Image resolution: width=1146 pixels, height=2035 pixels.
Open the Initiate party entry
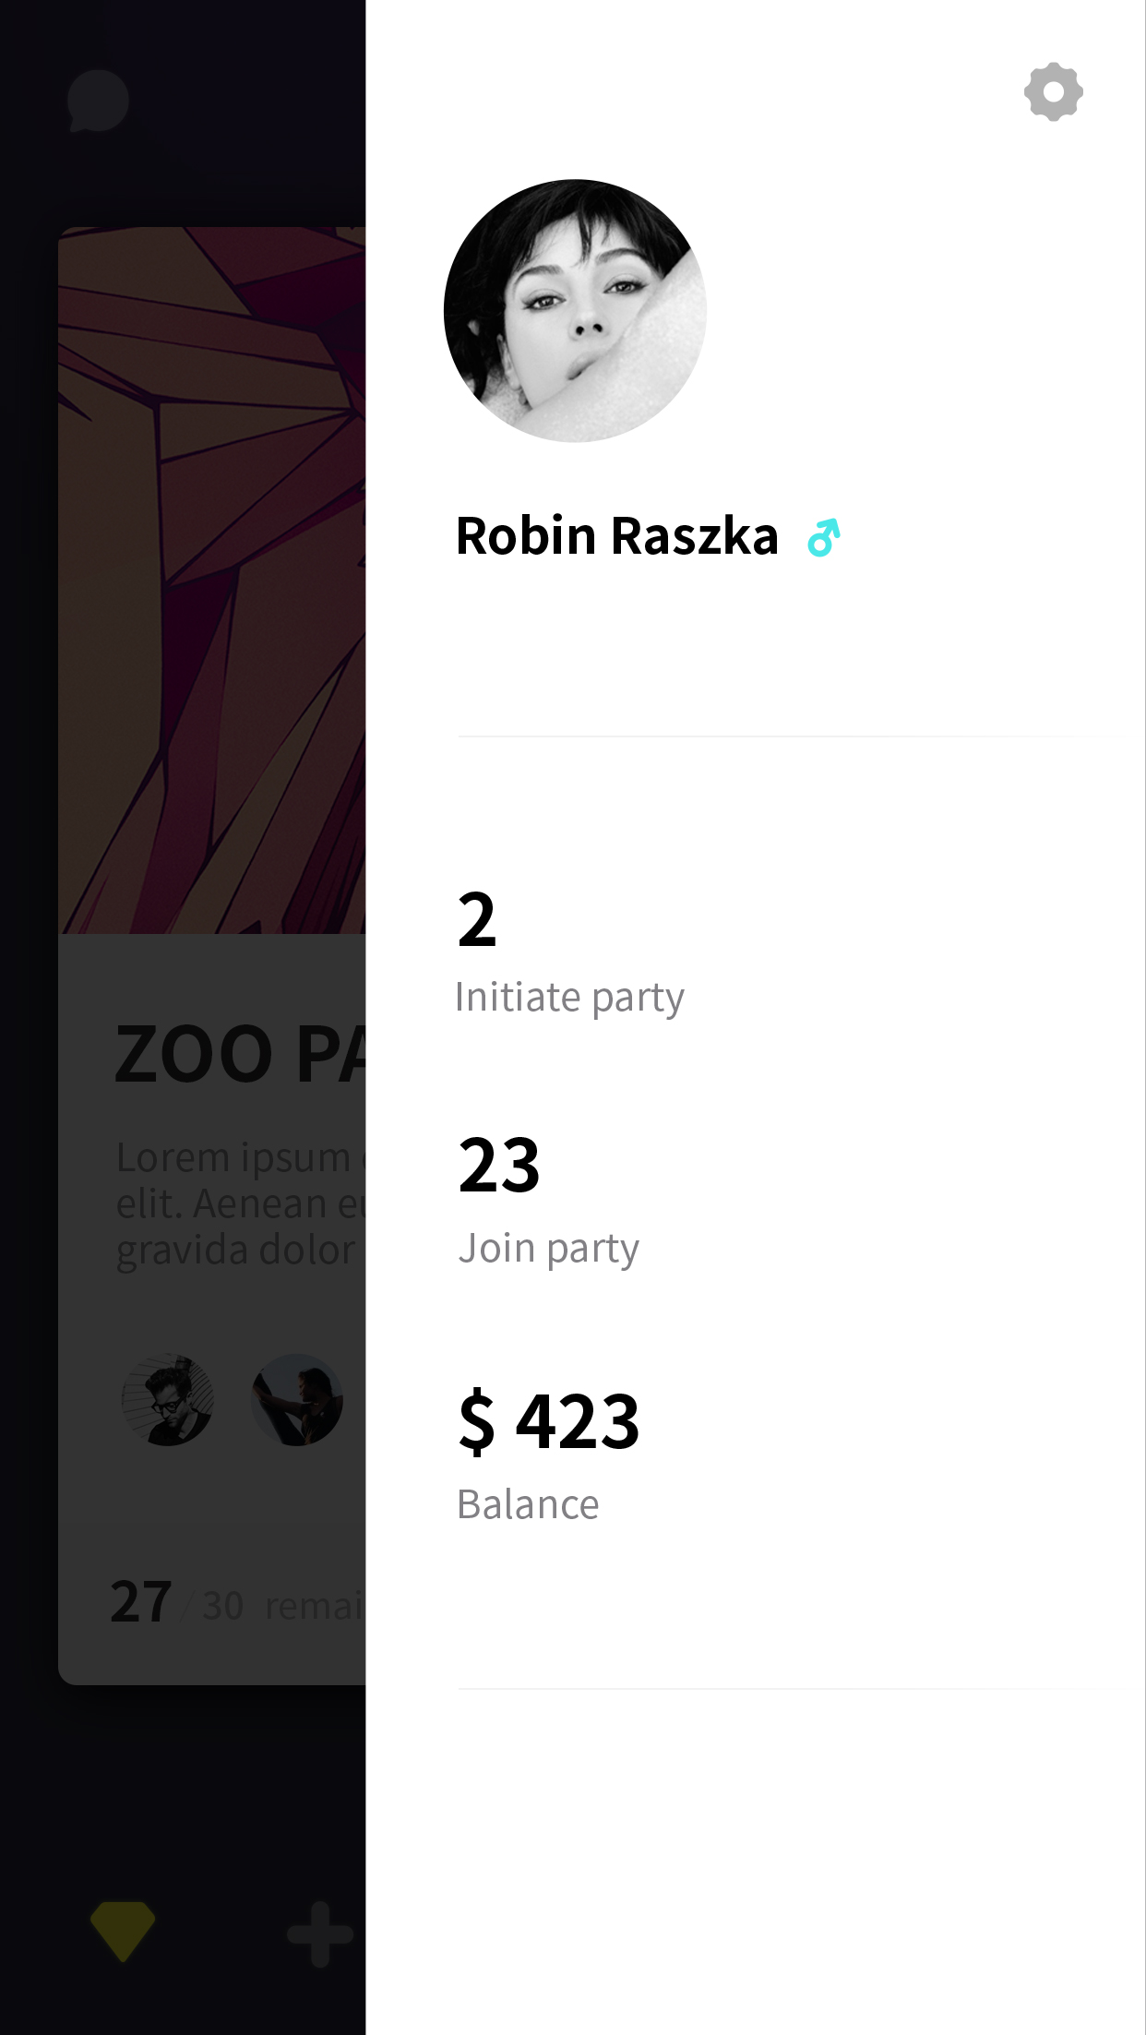569,998
